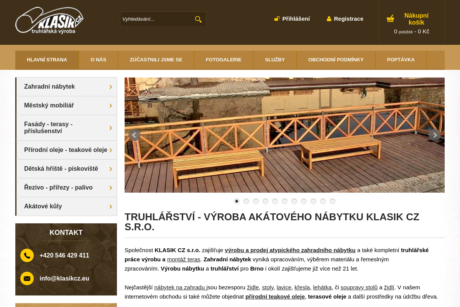Open the HLAVNÍ STRANA menu item

point(47,59)
